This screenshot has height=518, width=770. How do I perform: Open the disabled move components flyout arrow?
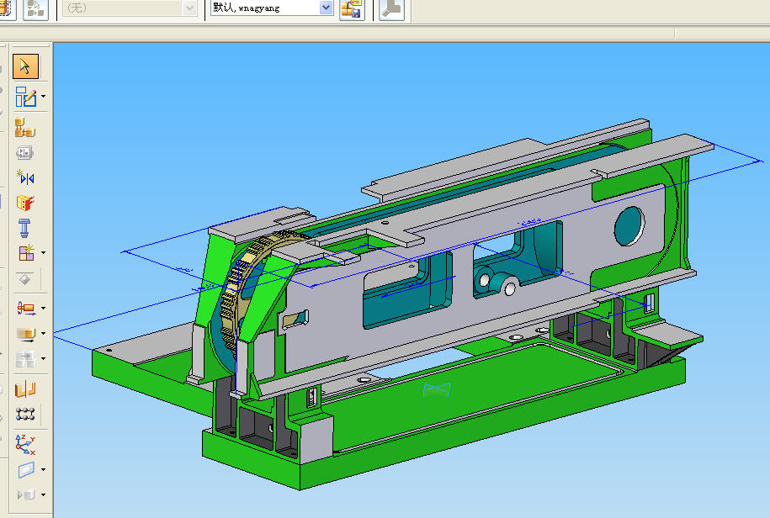tap(43, 358)
